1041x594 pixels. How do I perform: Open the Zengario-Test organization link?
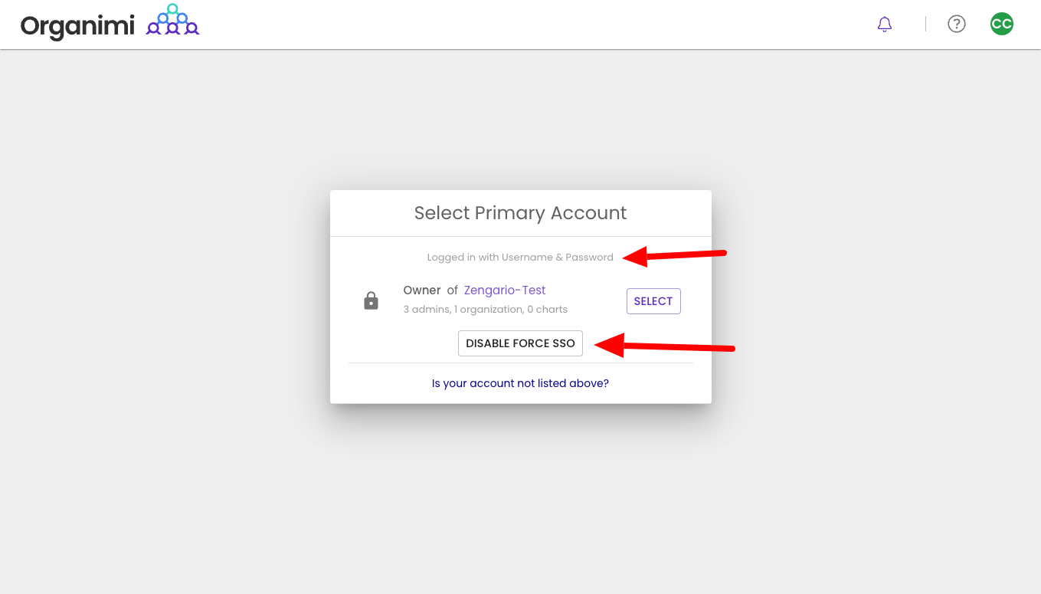coord(504,290)
